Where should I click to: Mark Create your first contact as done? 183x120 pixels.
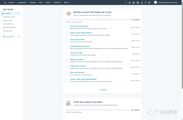click(67, 27)
